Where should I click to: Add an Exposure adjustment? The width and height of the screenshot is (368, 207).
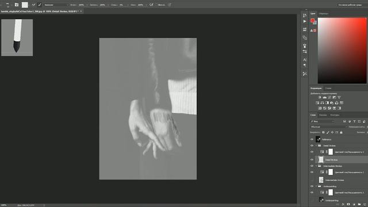tap(334, 97)
